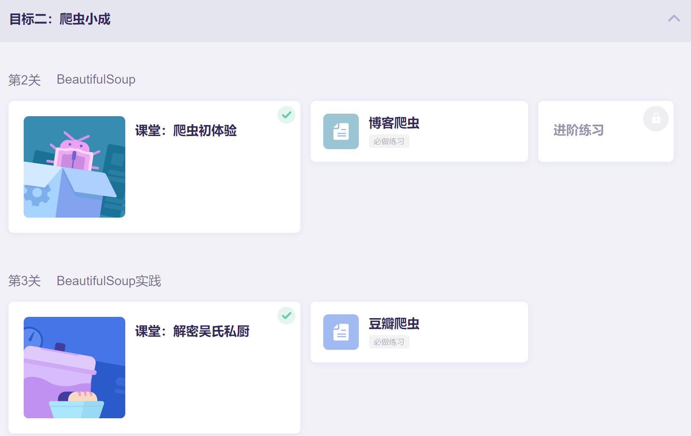
Task: Open the 解密吴氏私厨 lesson thumbnail
Action: 74,368
